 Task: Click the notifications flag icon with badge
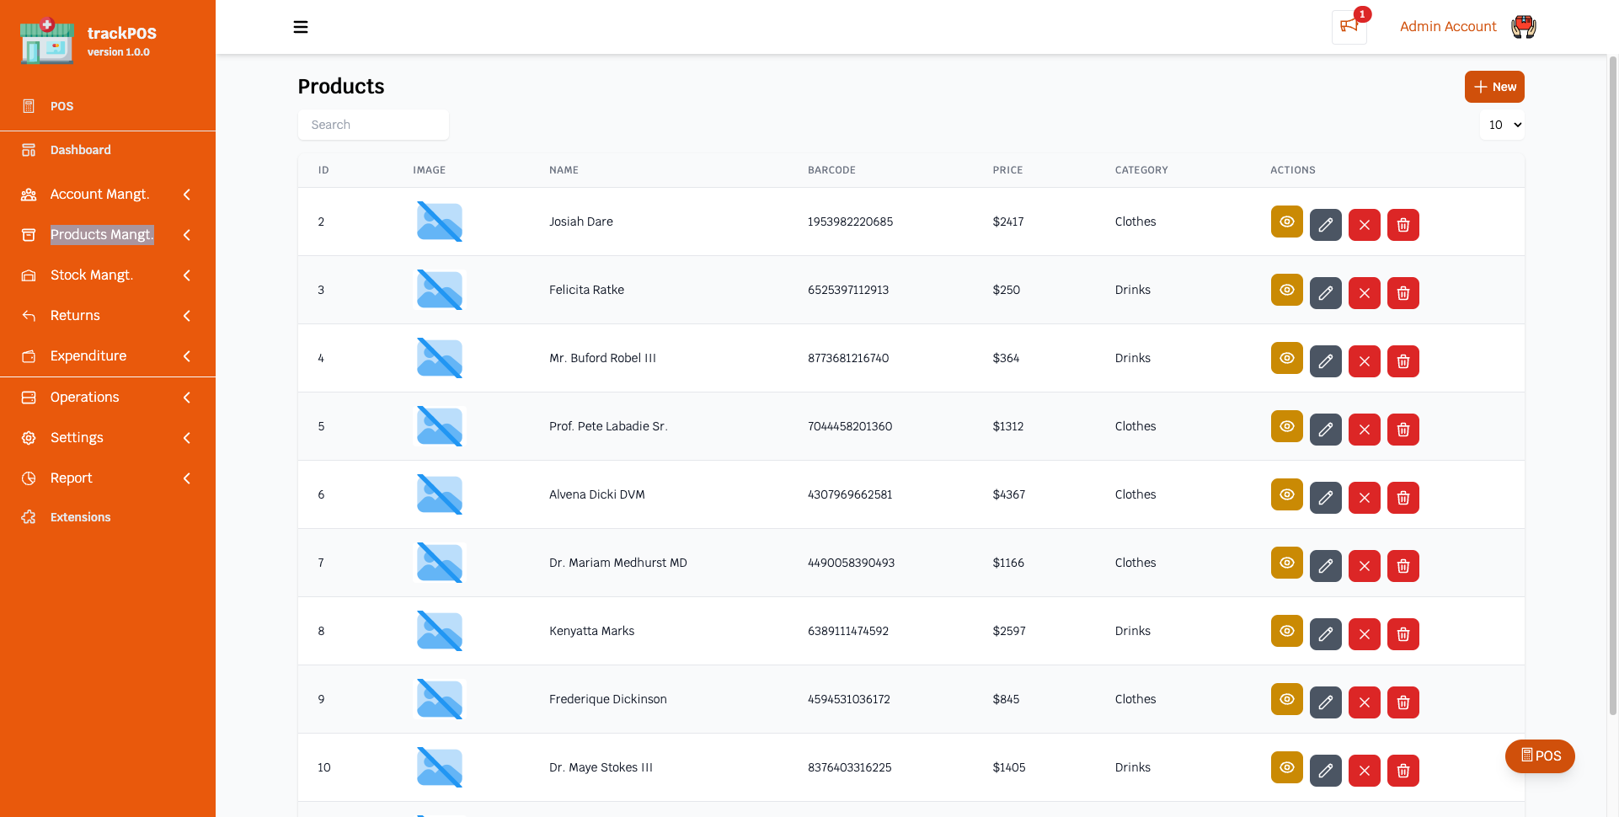tap(1348, 27)
